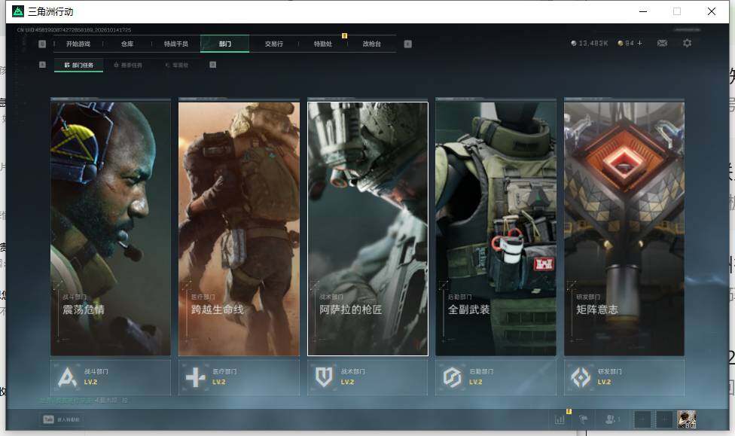Click the 战斗部门 emblem icon
The width and height of the screenshot is (735, 436).
pos(67,377)
